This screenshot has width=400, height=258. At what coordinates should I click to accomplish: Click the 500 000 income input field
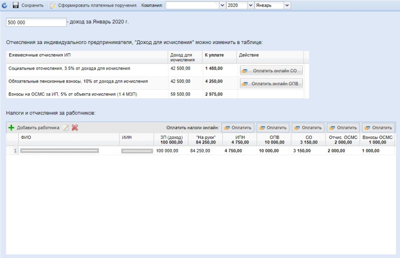36,22
